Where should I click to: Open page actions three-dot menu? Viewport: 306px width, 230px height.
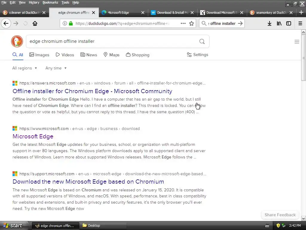pos(183,23)
